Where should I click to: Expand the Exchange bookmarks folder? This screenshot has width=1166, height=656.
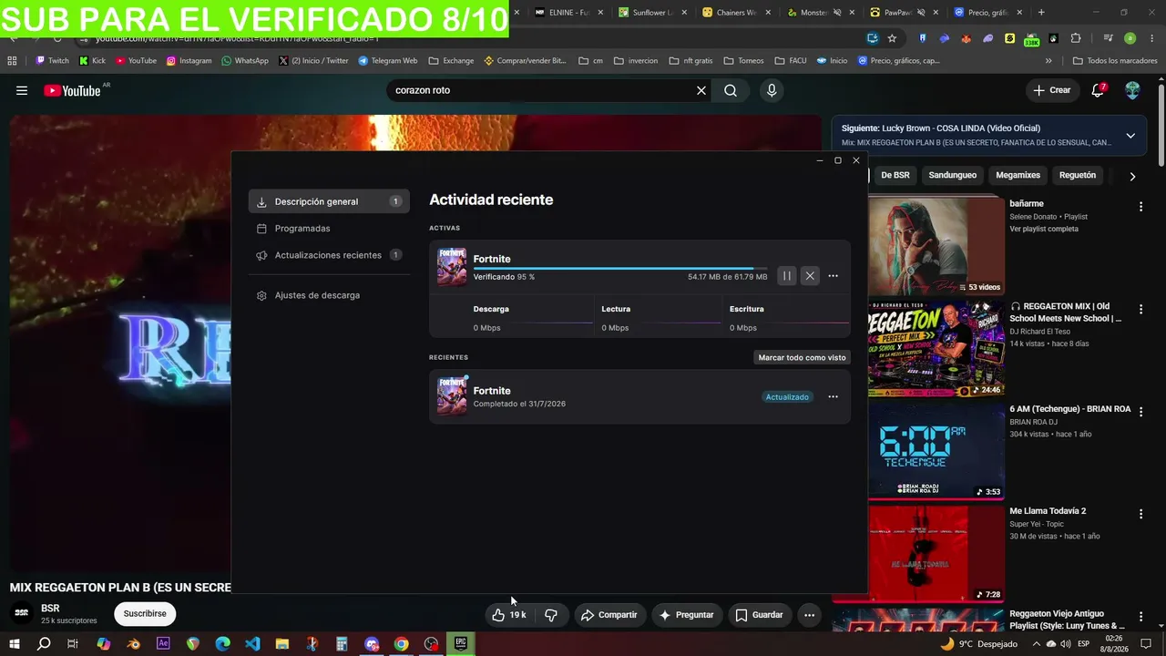(451, 61)
